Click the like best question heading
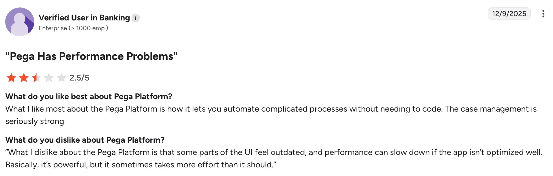This screenshot has width=553, height=176. (x=89, y=97)
